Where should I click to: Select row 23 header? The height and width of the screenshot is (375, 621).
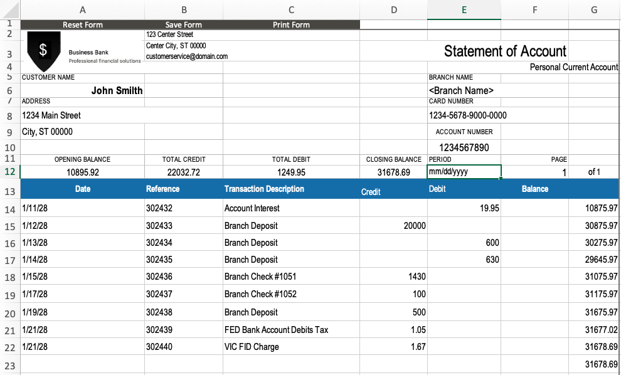coord(10,365)
